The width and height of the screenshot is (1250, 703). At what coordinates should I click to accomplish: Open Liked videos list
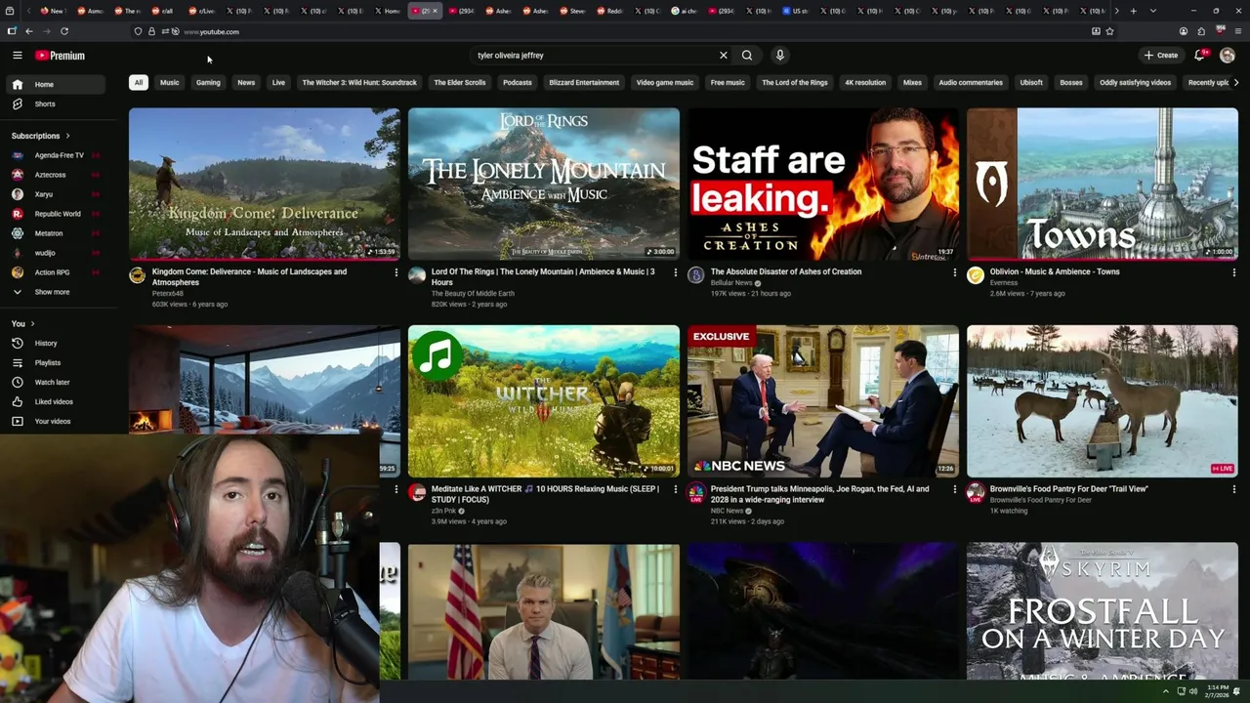pos(54,401)
